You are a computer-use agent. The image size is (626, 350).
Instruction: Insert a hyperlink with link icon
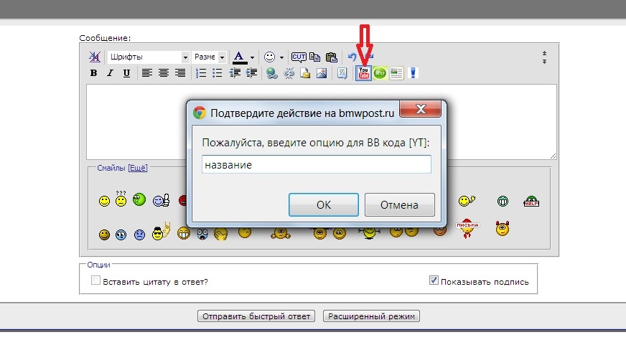pyautogui.click(x=272, y=73)
